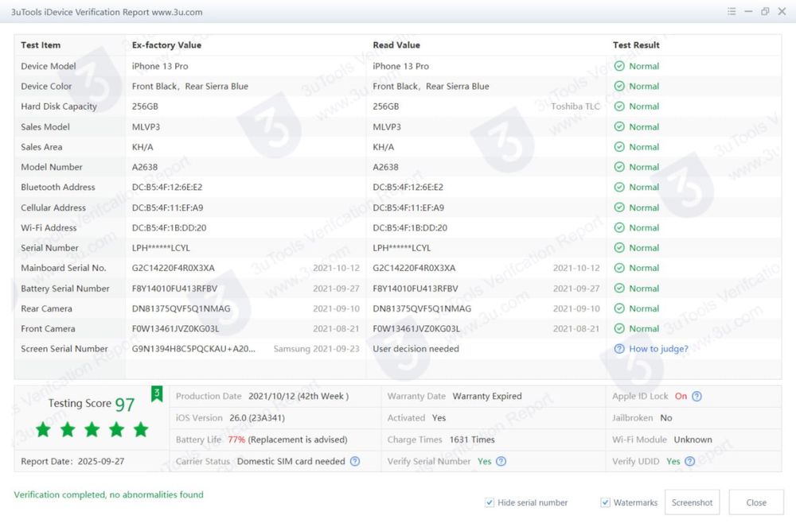796x527 pixels.
Task: Select the Test Result column header
Action: point(636,45)
